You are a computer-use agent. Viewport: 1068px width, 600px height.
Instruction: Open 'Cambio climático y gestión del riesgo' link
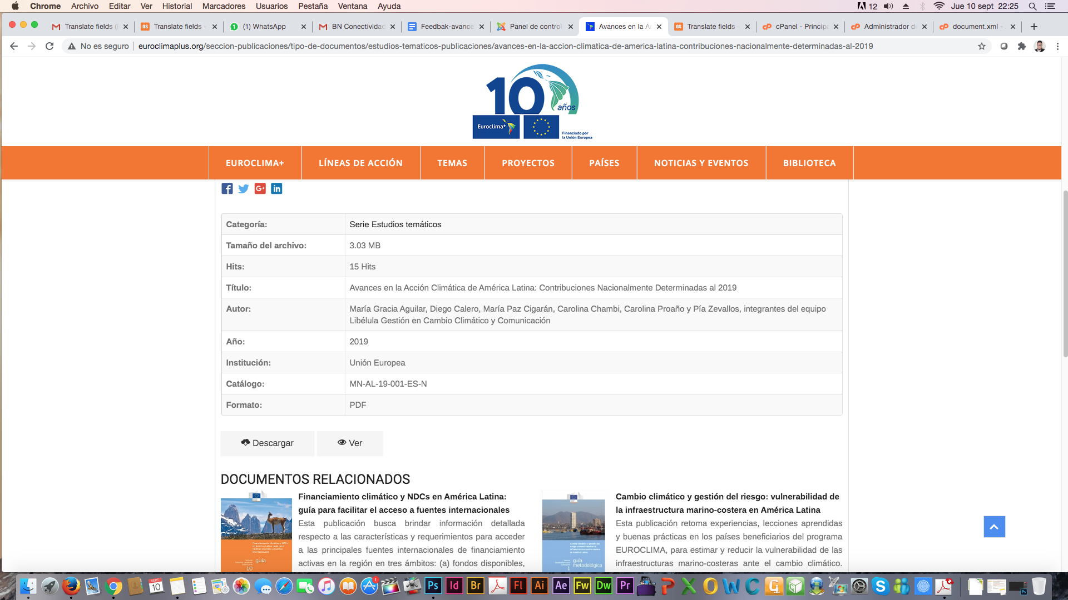(x=728, y=503)
